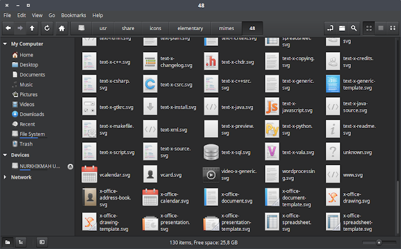Select the text-x-csrc.svg C icon
The width and height of the screenshot is (401, 249).
150,84
